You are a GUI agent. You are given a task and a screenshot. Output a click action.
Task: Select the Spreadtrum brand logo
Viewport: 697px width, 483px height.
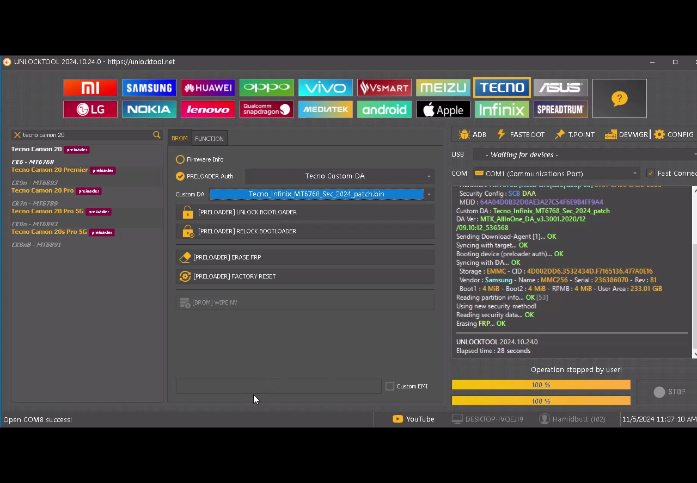tap(560, 109)
